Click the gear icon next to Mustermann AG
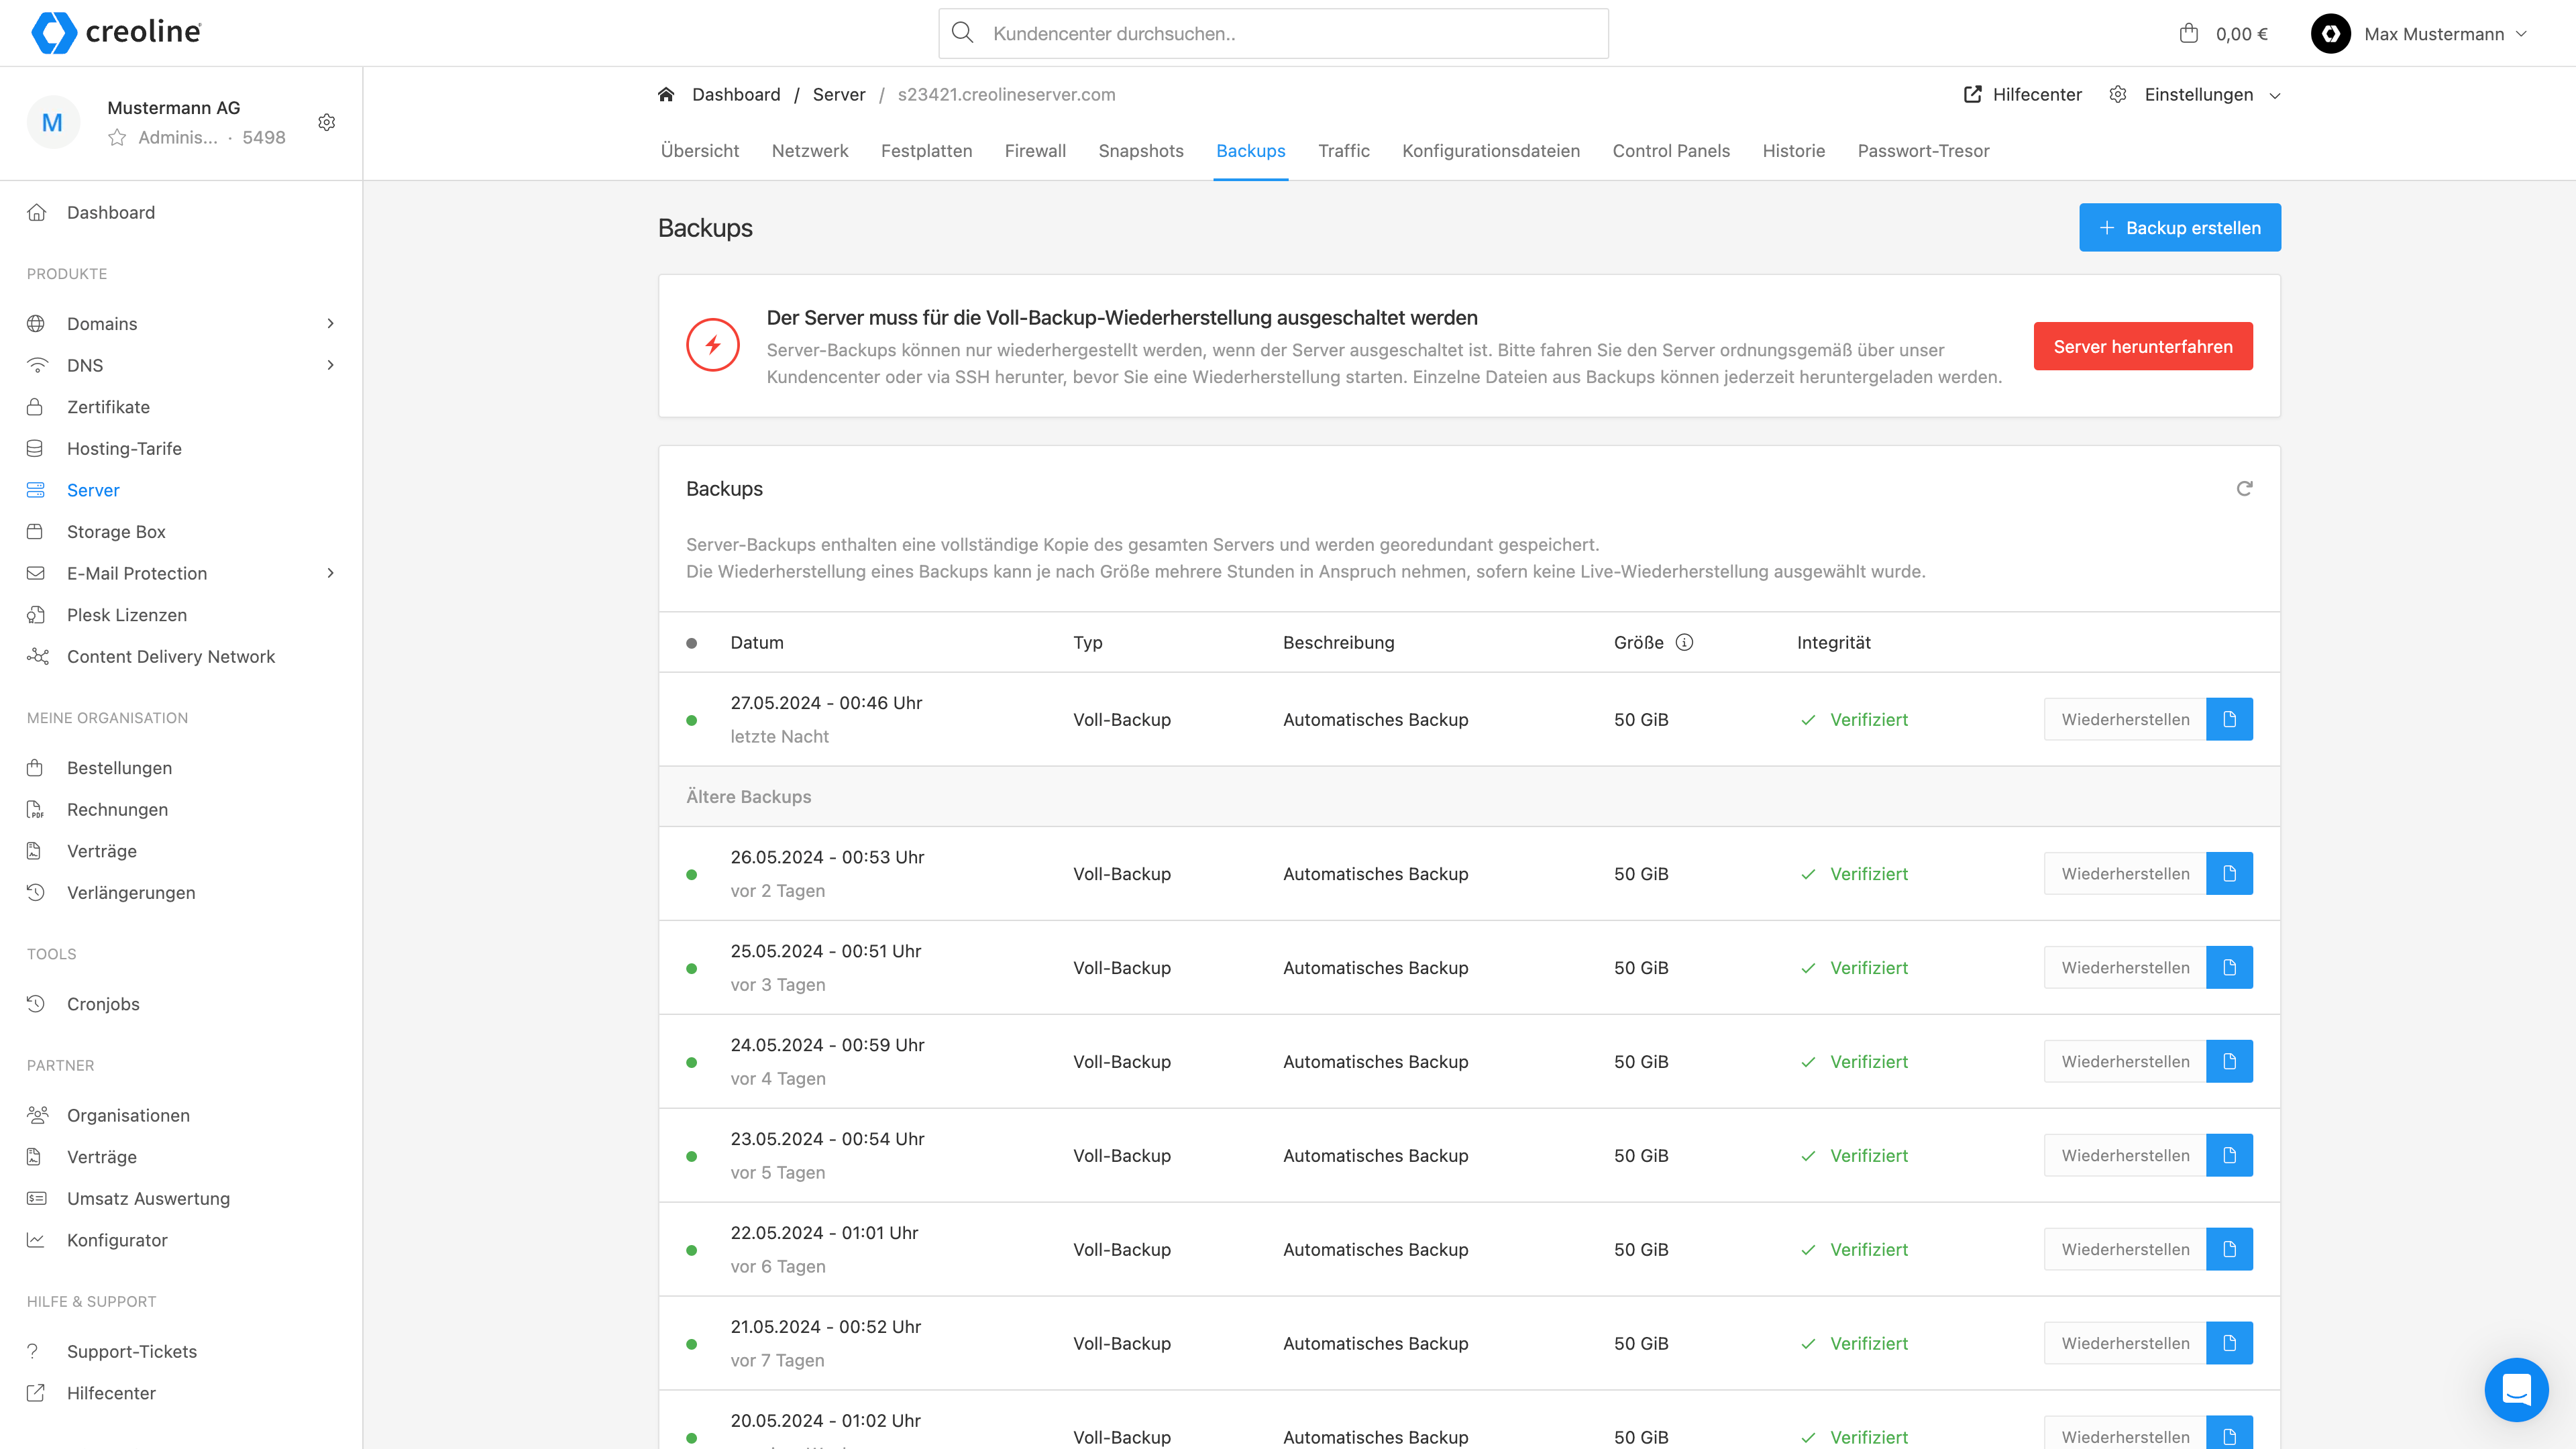The height and width of the screenshot is (1449, 2576). 326,122
